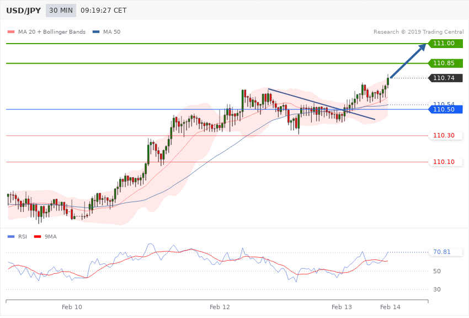Click the 111.00 resistance price label
The height and width of the screenshot is (318, 469).
[x=446, y=44]
